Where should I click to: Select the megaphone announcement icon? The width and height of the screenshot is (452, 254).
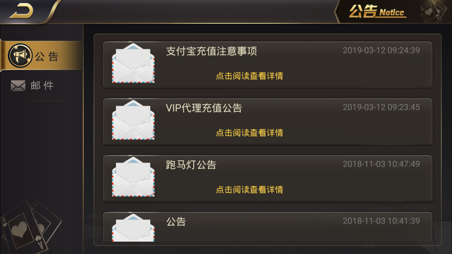(x=20, y=56)
